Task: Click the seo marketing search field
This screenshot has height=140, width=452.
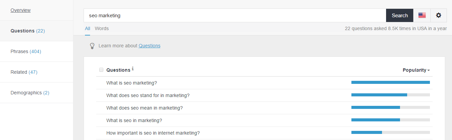Action: coord(234,16)
